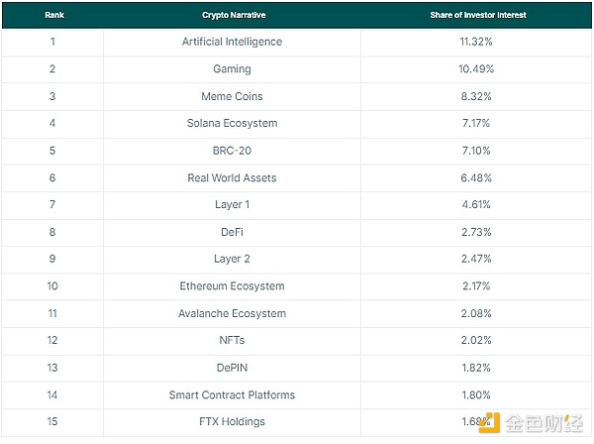Click the FTX Holdings cell
This screenshot has height=444, width=594.
[232, 421]
